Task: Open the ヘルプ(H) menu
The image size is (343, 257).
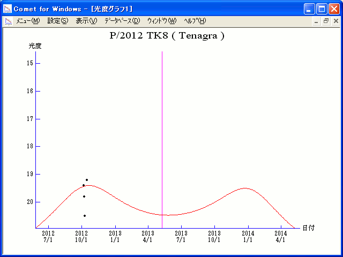Action: pyautogui.click(x=195, y=21)
